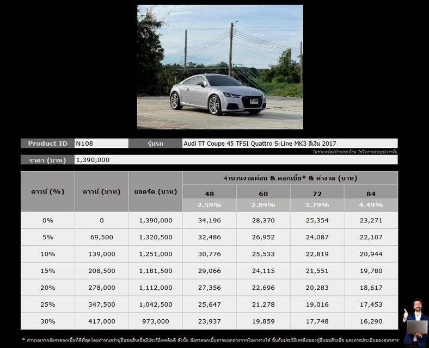Select the 20% down payment row label

(x=47, y=288)
